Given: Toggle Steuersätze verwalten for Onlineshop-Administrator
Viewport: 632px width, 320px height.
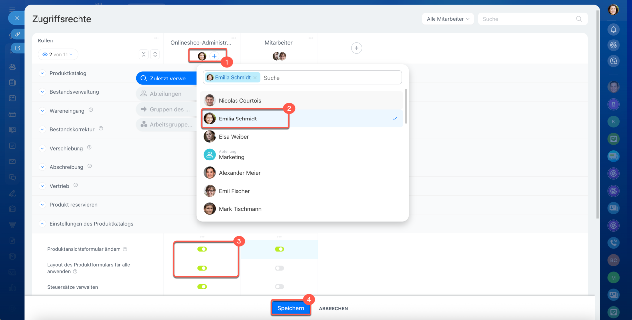Looking at the screenshot, I should [x=202, y=286].
